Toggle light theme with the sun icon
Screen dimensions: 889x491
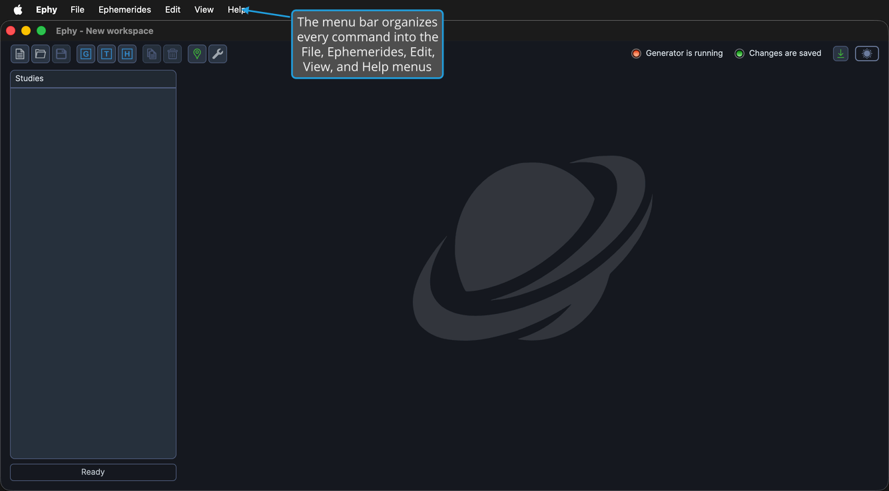[x=867, y=54]
